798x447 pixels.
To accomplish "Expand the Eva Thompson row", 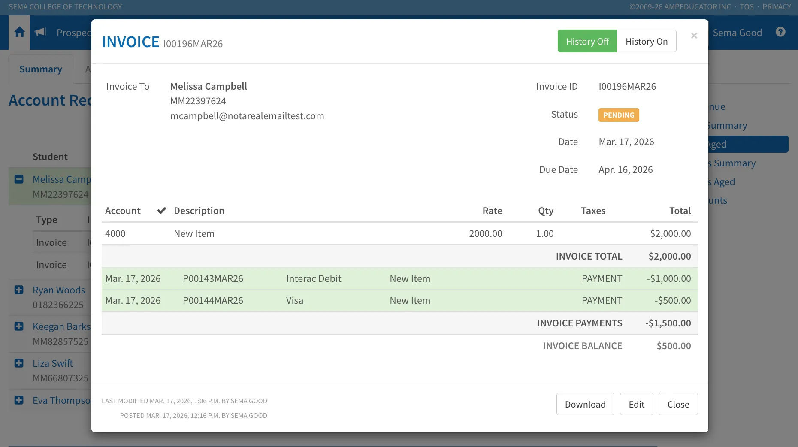I will tap(19, 400).
